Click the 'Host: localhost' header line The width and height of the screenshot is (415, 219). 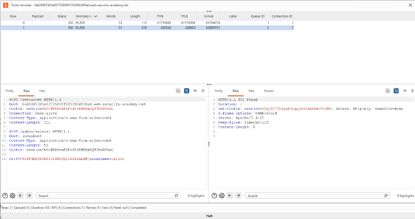coord(25,136)
